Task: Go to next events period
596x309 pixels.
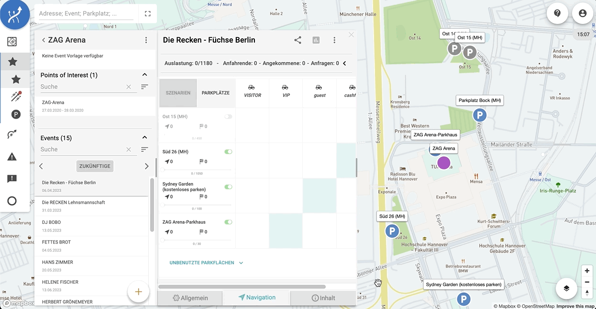Action: click(x=146, y=166)
